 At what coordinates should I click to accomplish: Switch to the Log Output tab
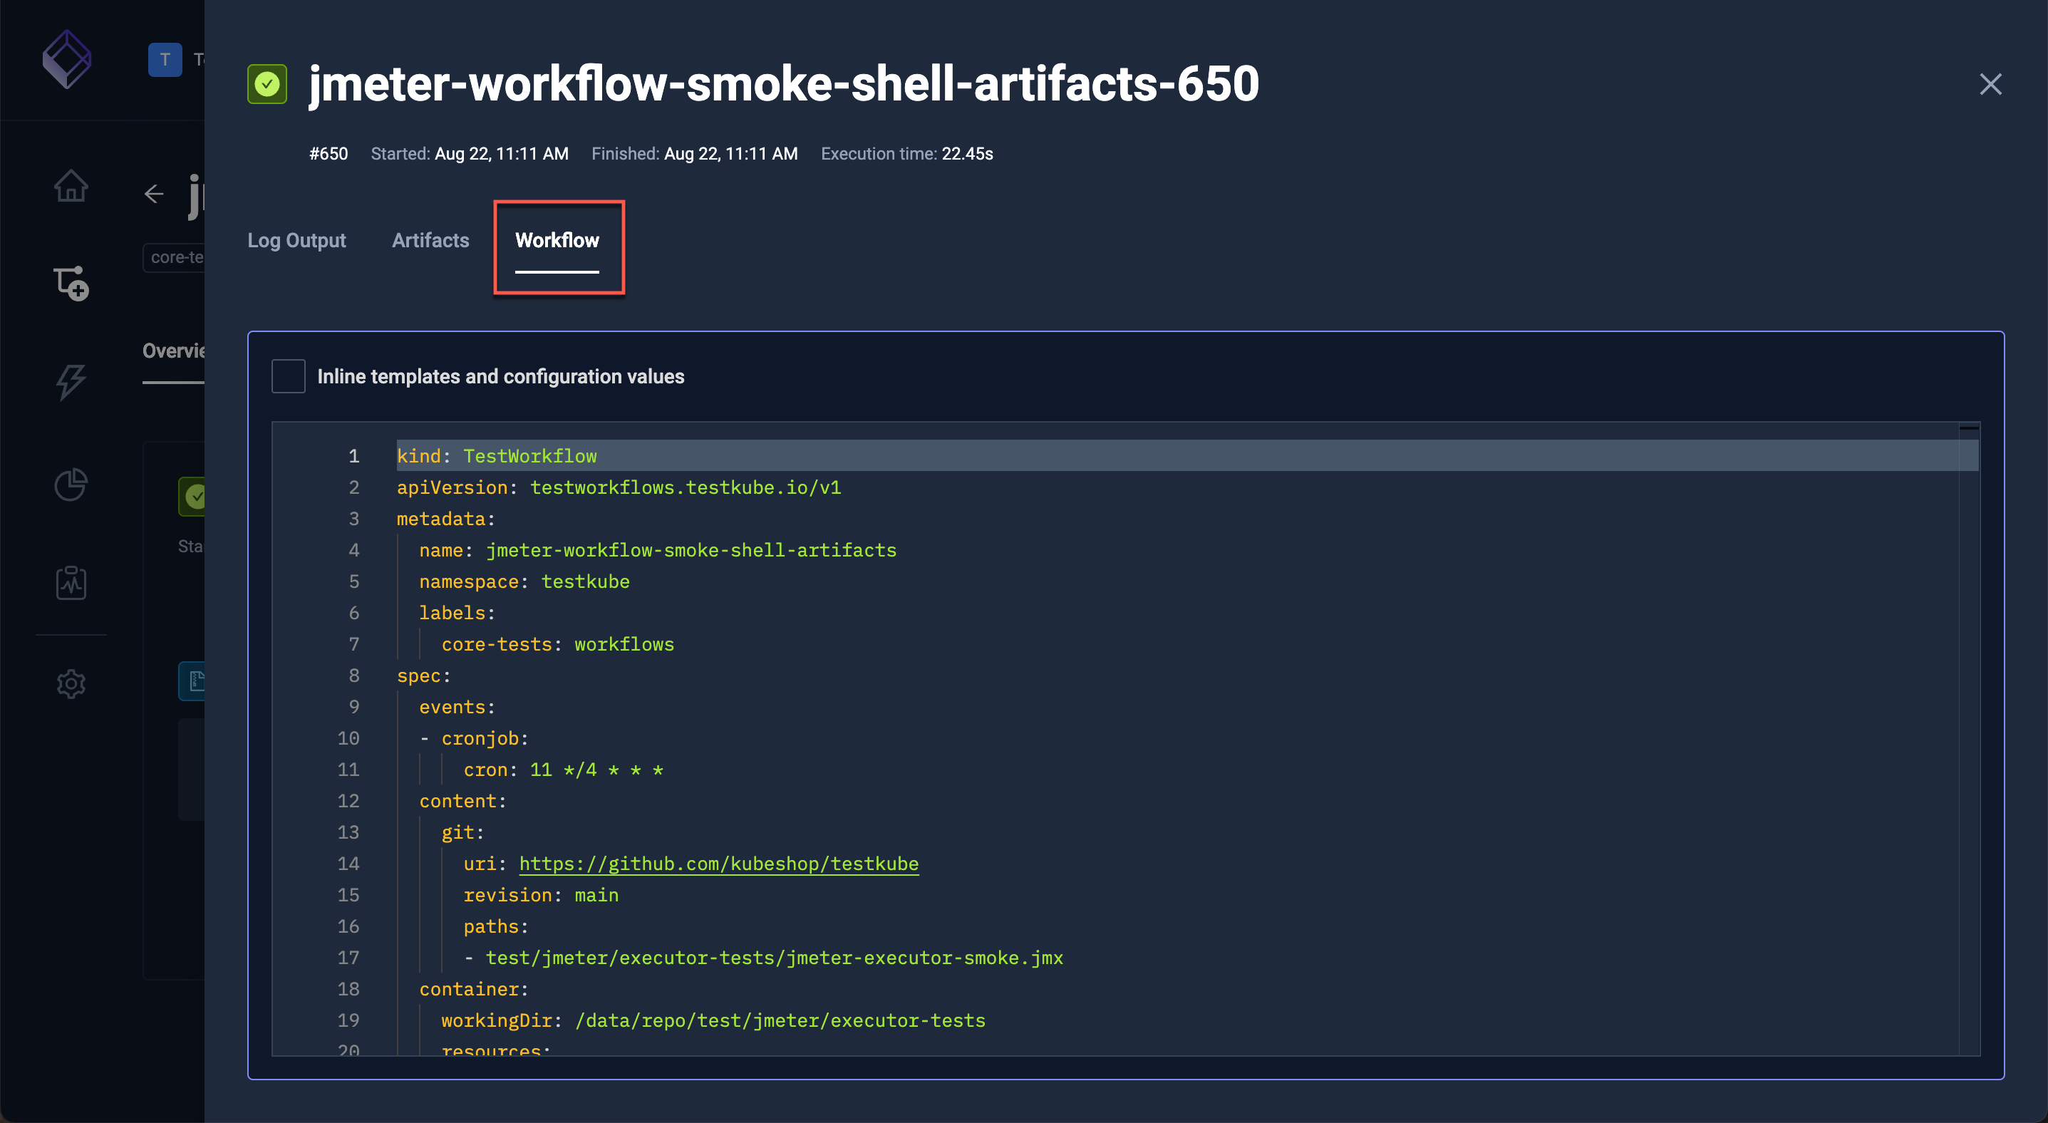[x=296, y=240]
